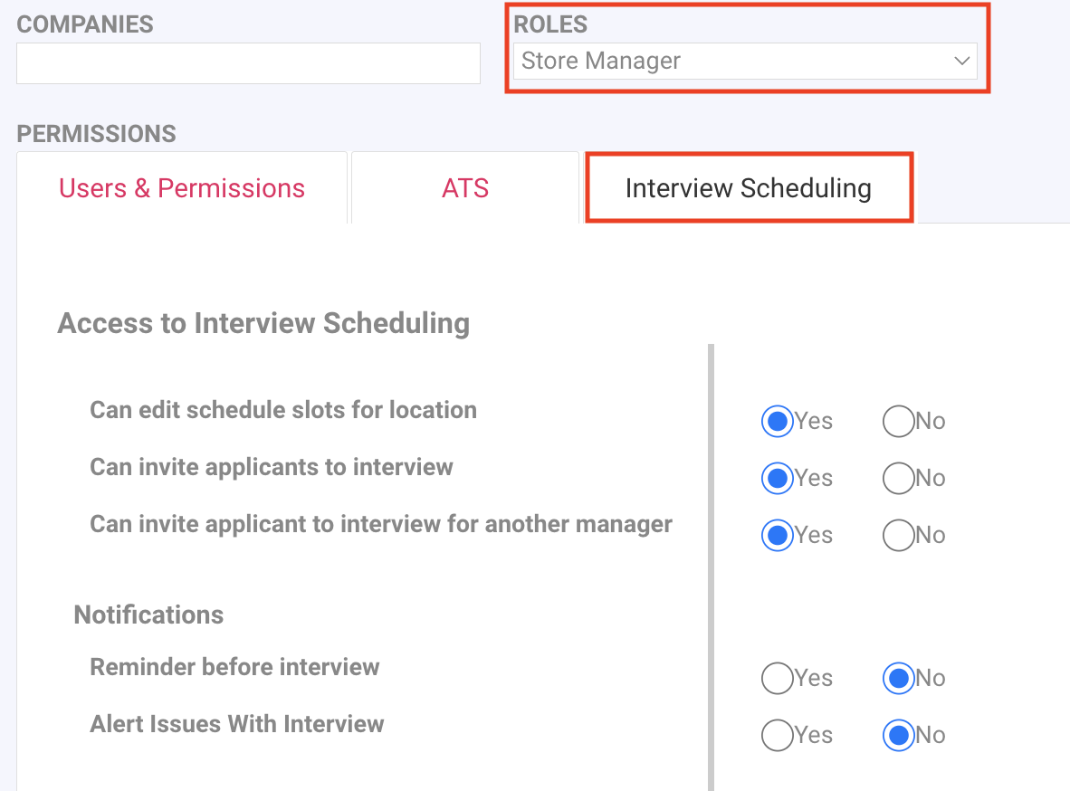Select No for edit schedule slots
This screenshot has width=1070, height=791.
pos(898,421)
